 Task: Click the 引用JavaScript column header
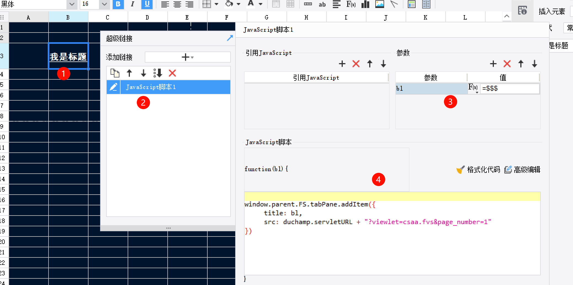316,77
